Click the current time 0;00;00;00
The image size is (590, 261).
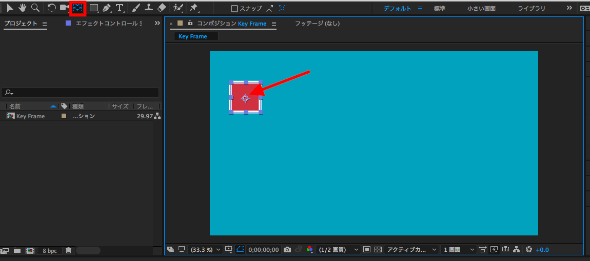264,249
